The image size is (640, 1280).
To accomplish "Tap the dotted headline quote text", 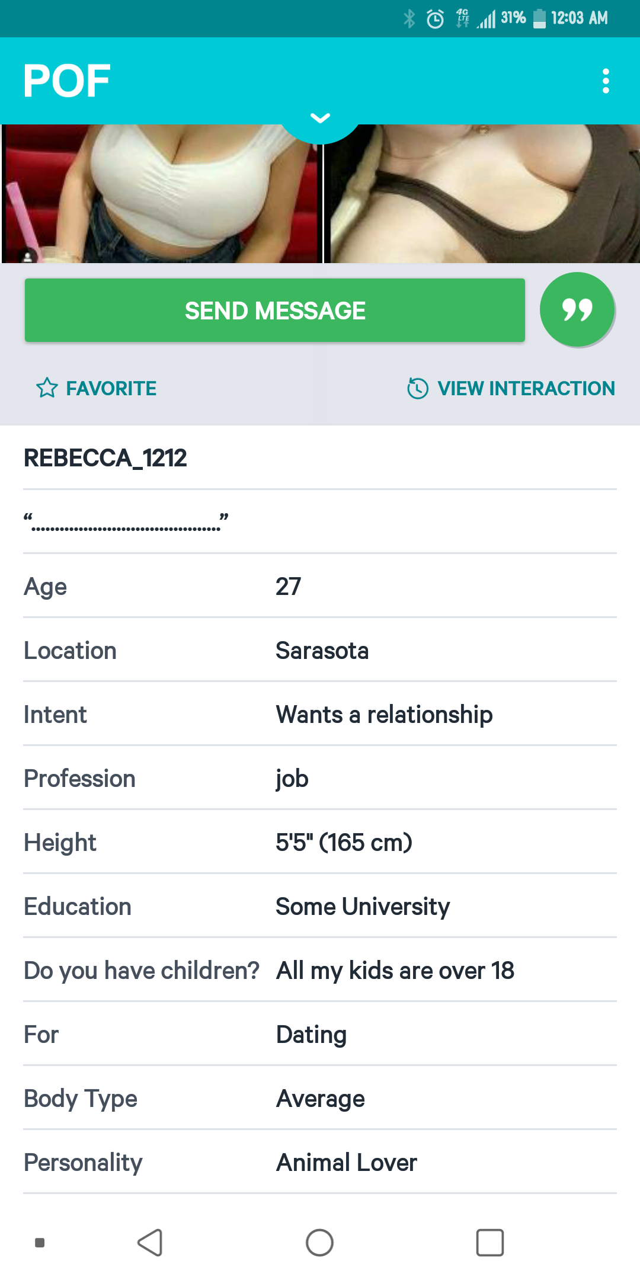I will pos(126,522).
